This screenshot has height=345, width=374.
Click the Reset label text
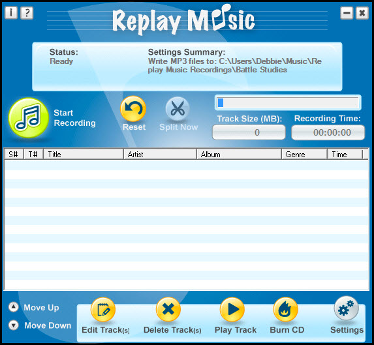(x=134, y=127)
